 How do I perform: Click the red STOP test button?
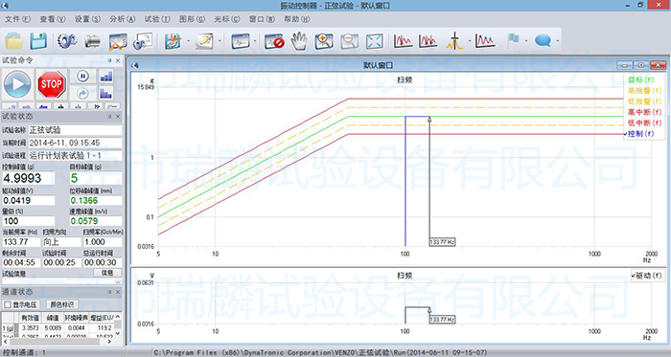[x=52, y=84]
